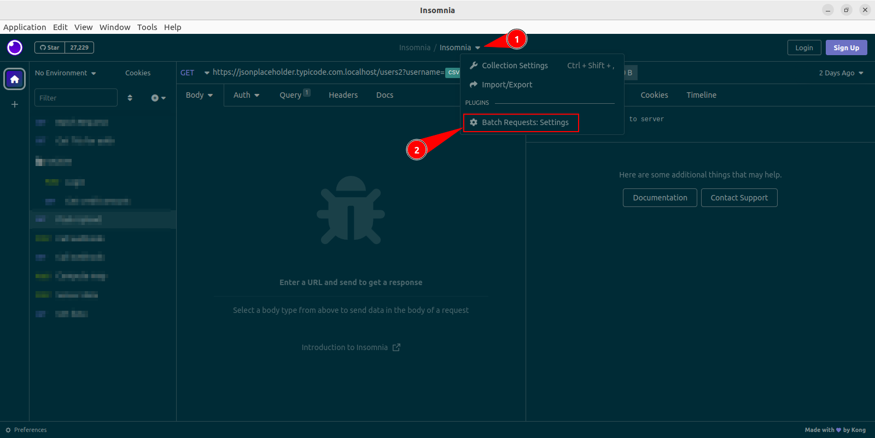Screen dimensions: 875x438
Task: Open the No Environment dropdown
Action: click(x=66, y=73)
